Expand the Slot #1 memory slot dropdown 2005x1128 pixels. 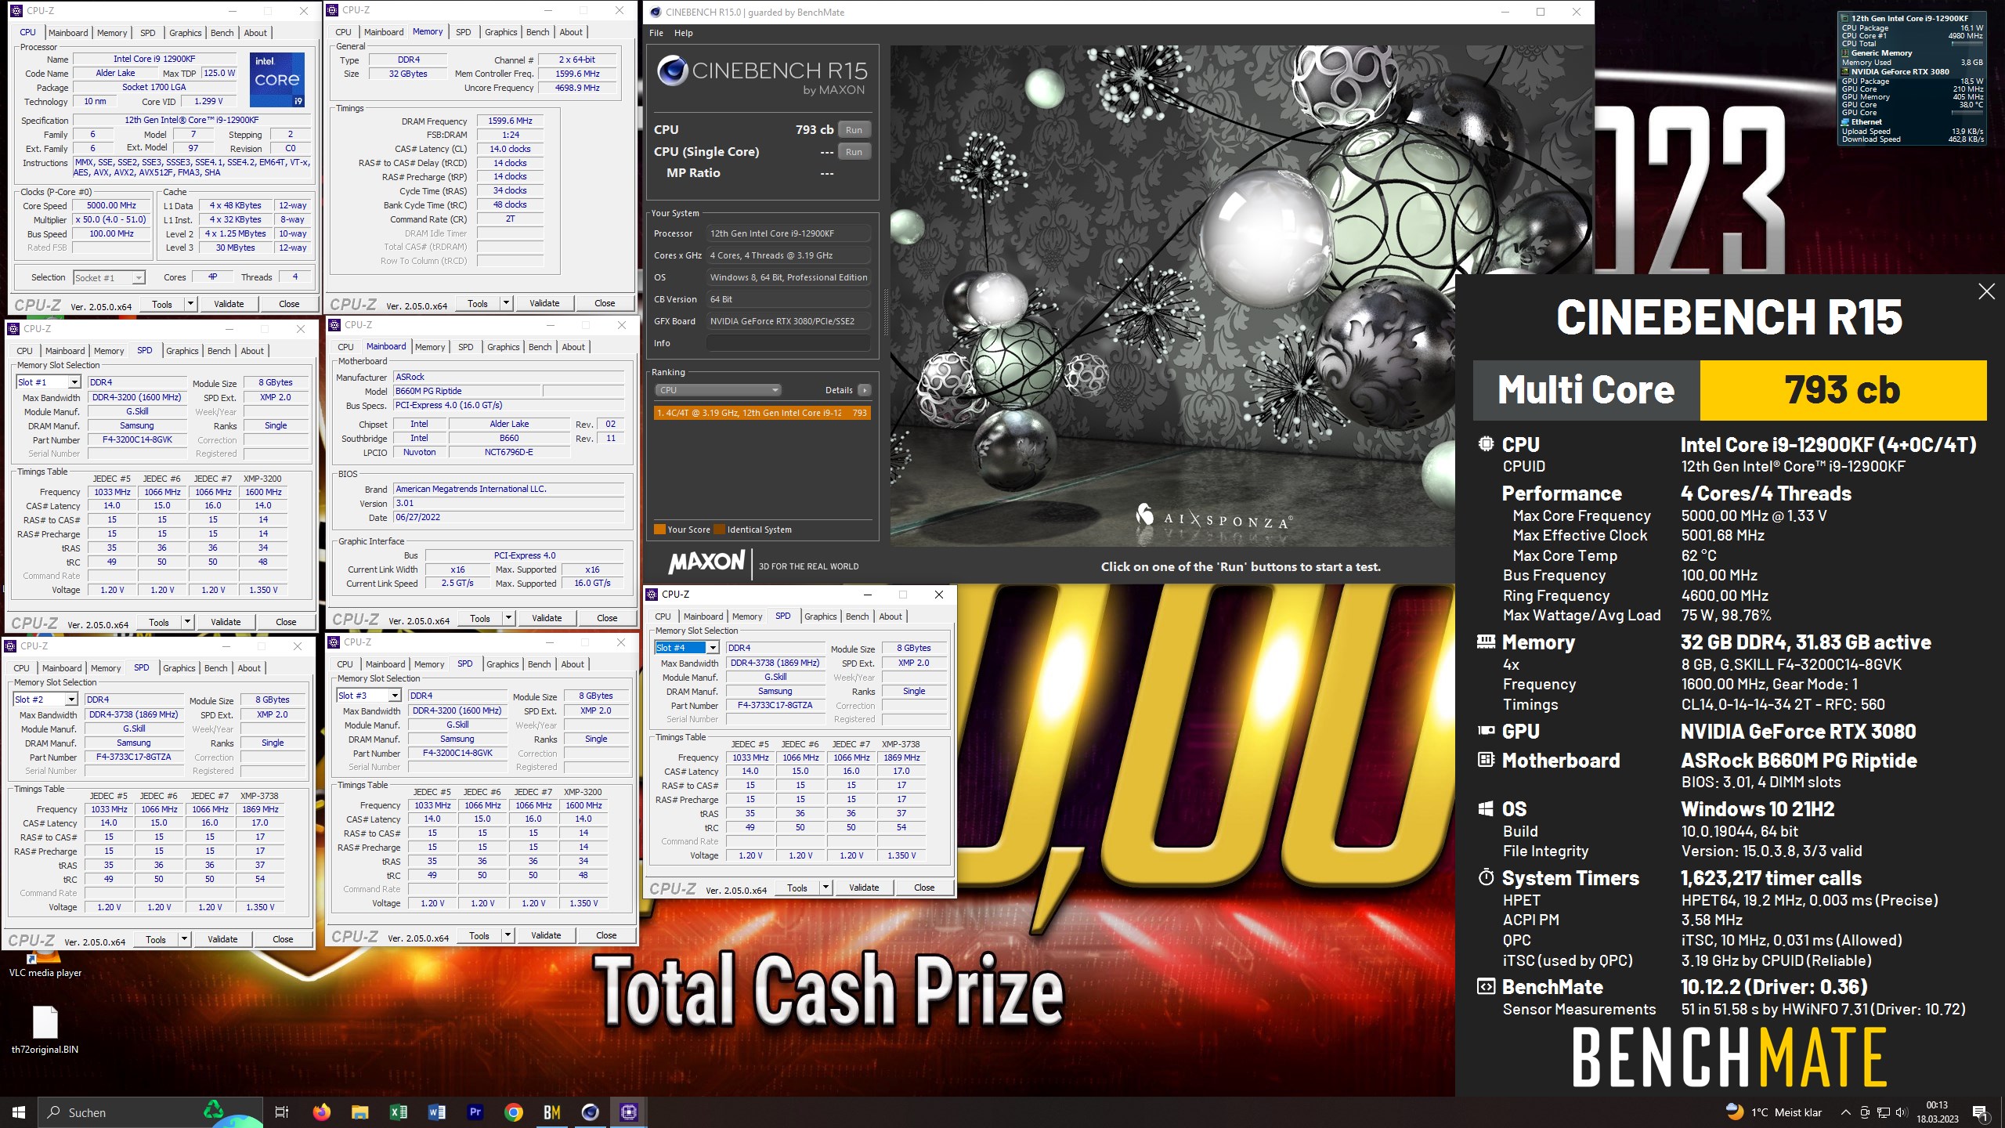74,382
